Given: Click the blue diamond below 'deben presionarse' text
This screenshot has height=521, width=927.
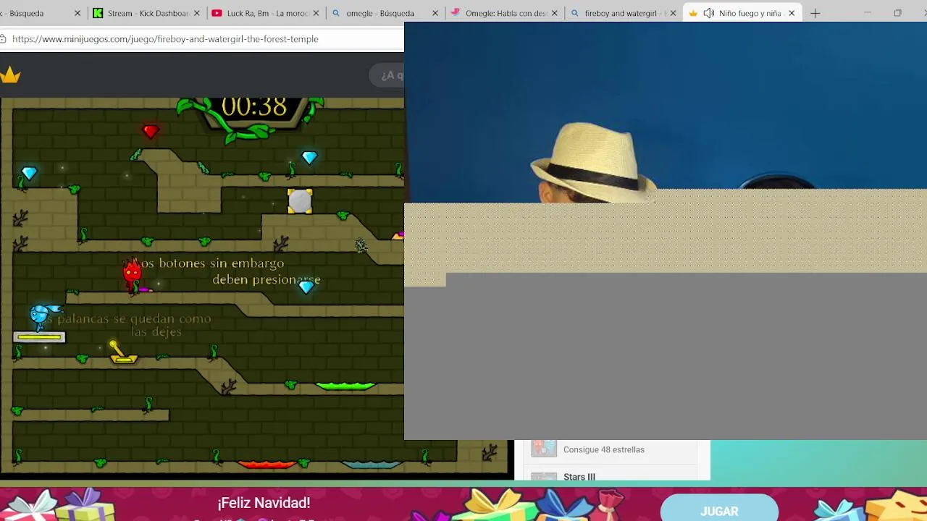Looking at the screenshot, I should click(306, 287).
